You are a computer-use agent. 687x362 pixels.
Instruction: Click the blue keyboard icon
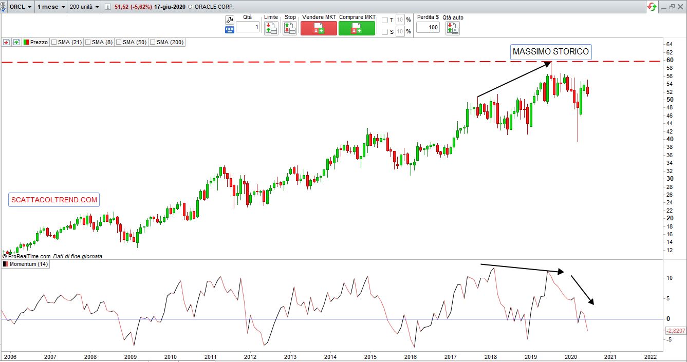pos(230,30)
